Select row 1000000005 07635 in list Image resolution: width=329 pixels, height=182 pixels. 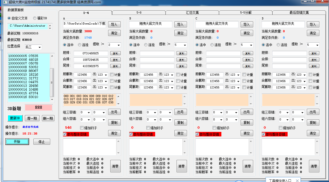[23, 56]
